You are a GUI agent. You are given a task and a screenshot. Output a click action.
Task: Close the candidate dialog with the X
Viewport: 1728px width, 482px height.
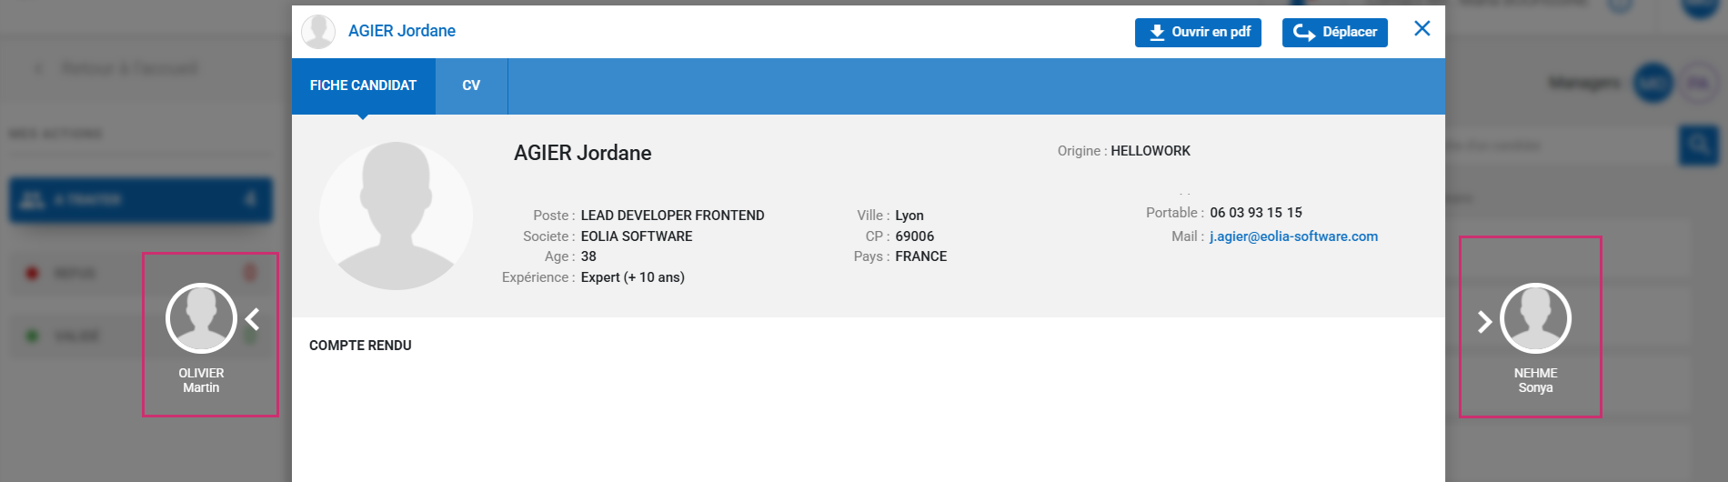click(1422, 29)
